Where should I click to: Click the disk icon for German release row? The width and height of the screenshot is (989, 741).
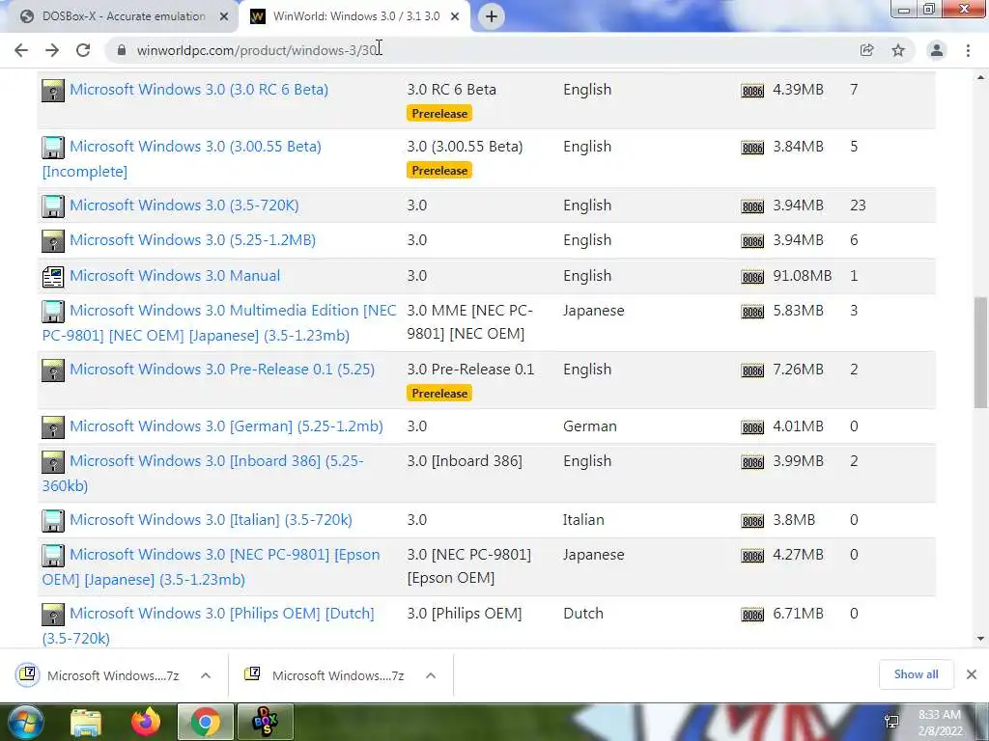click(53, 427)
